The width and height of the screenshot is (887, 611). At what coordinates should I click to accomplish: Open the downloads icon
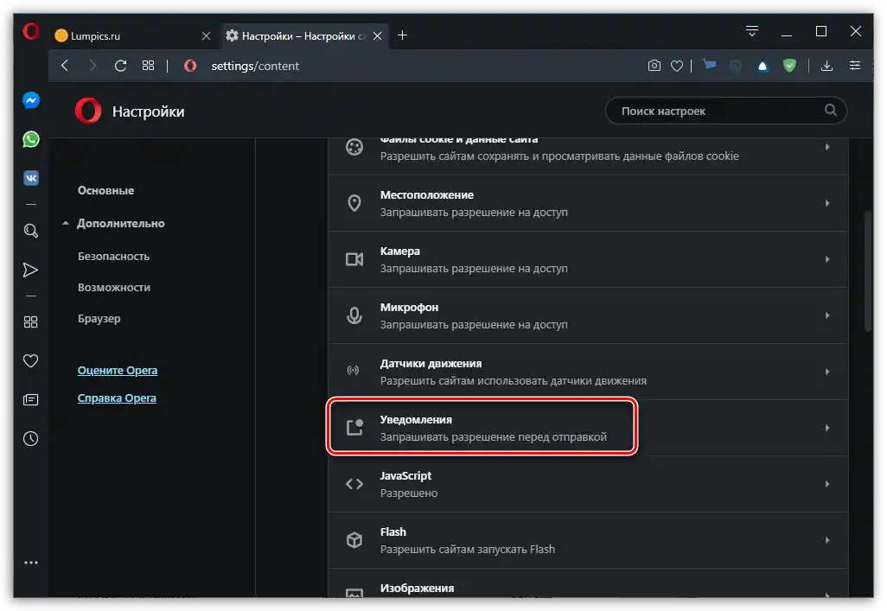pyautogui.click(x=826, y=66)
